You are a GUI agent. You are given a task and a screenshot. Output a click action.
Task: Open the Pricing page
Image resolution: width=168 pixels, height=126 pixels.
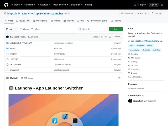coord(88,5)
